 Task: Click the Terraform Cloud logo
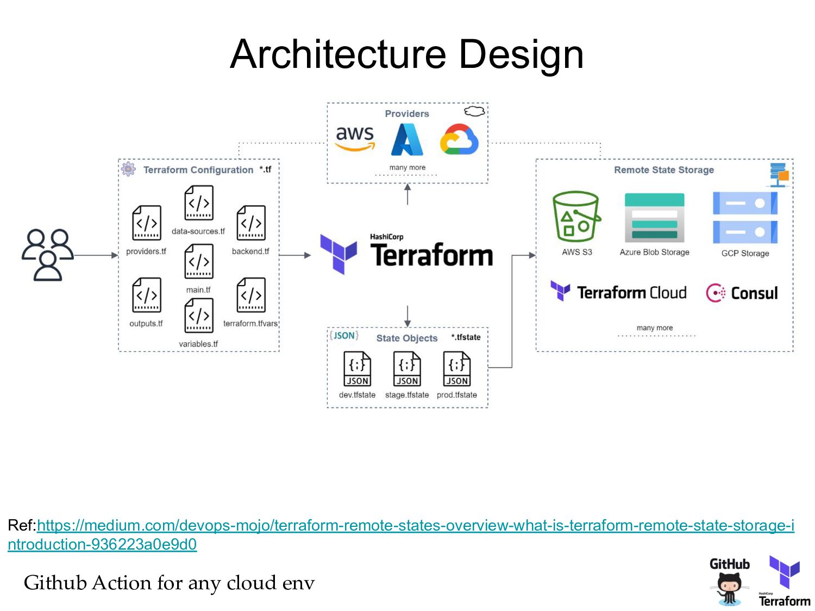619,292
